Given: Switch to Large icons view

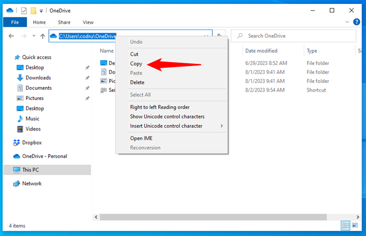Looking at the screenshot, I should point(355,225).
